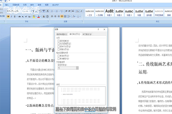The height and width of the screenshot is (114, 172).
Task: Click the dialog help question mark
Action: 98,29
